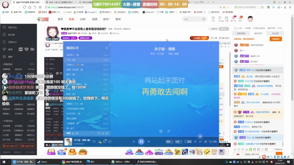Toggle desktop lyrics 词 button
The image size is (294, 165).
tap(205, 142)
